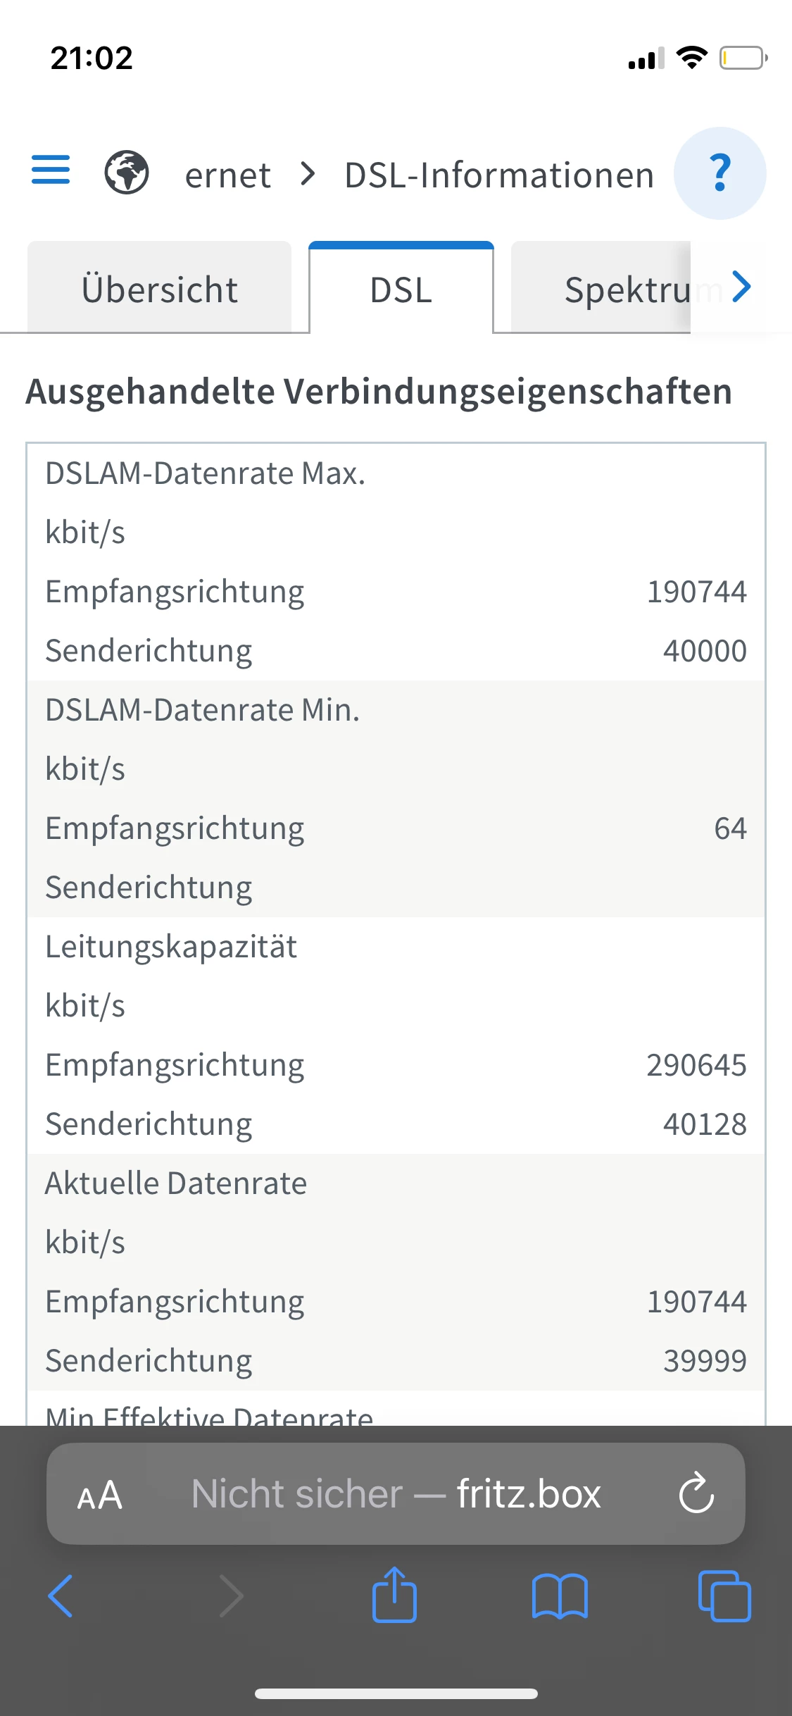Reload the fritz.box page
Viewport: 792px width, 1716px height.
pyautogui.click(x=696, y=1493)
